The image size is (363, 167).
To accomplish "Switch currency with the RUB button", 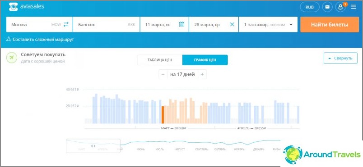I will pyautogui.click(x=310, y=7).
